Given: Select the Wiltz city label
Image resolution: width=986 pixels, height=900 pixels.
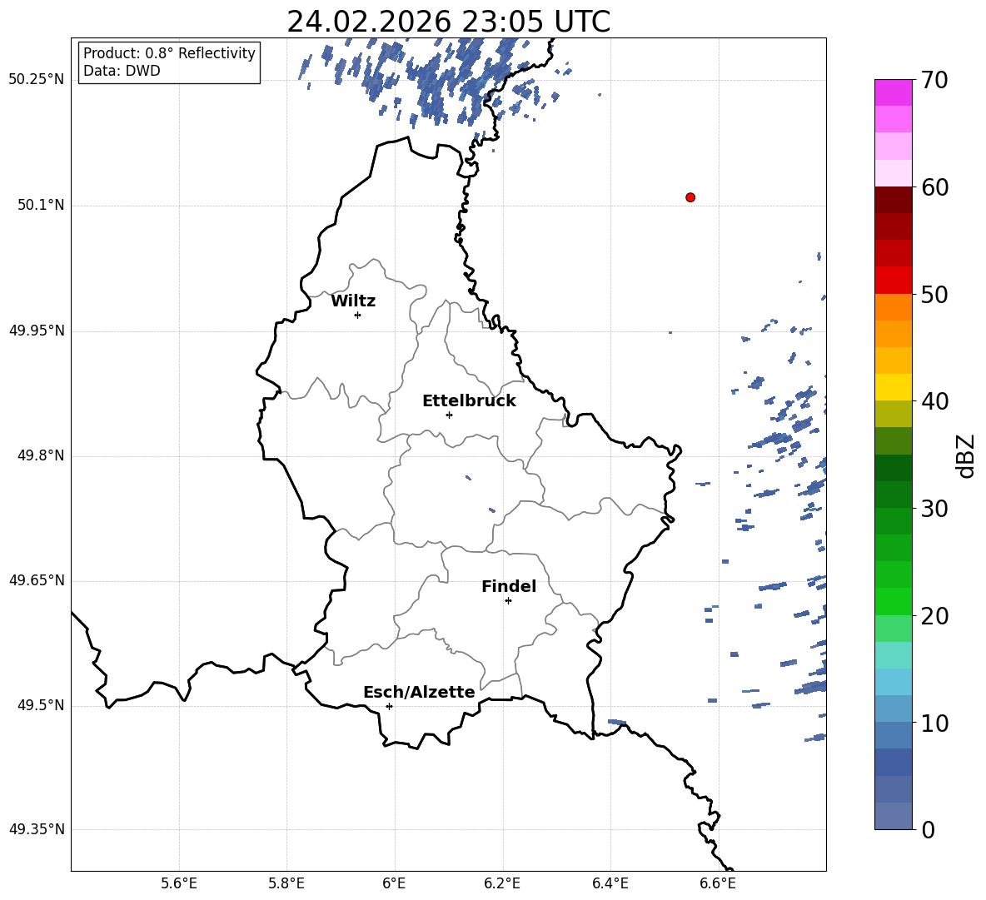Looking at the screenshot, I should point(353,301).
